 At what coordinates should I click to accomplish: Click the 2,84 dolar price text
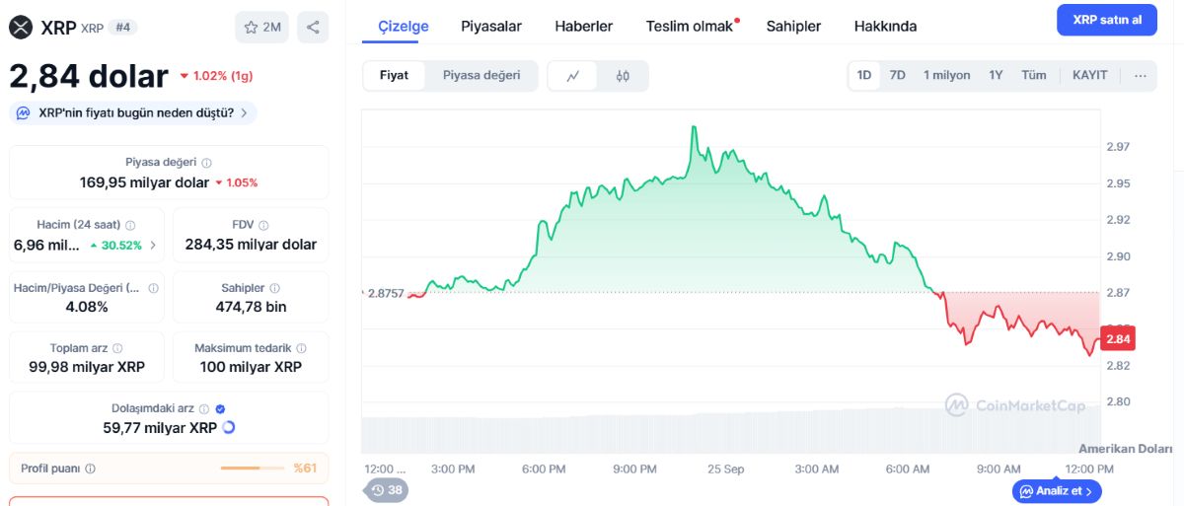coord(89,76)
